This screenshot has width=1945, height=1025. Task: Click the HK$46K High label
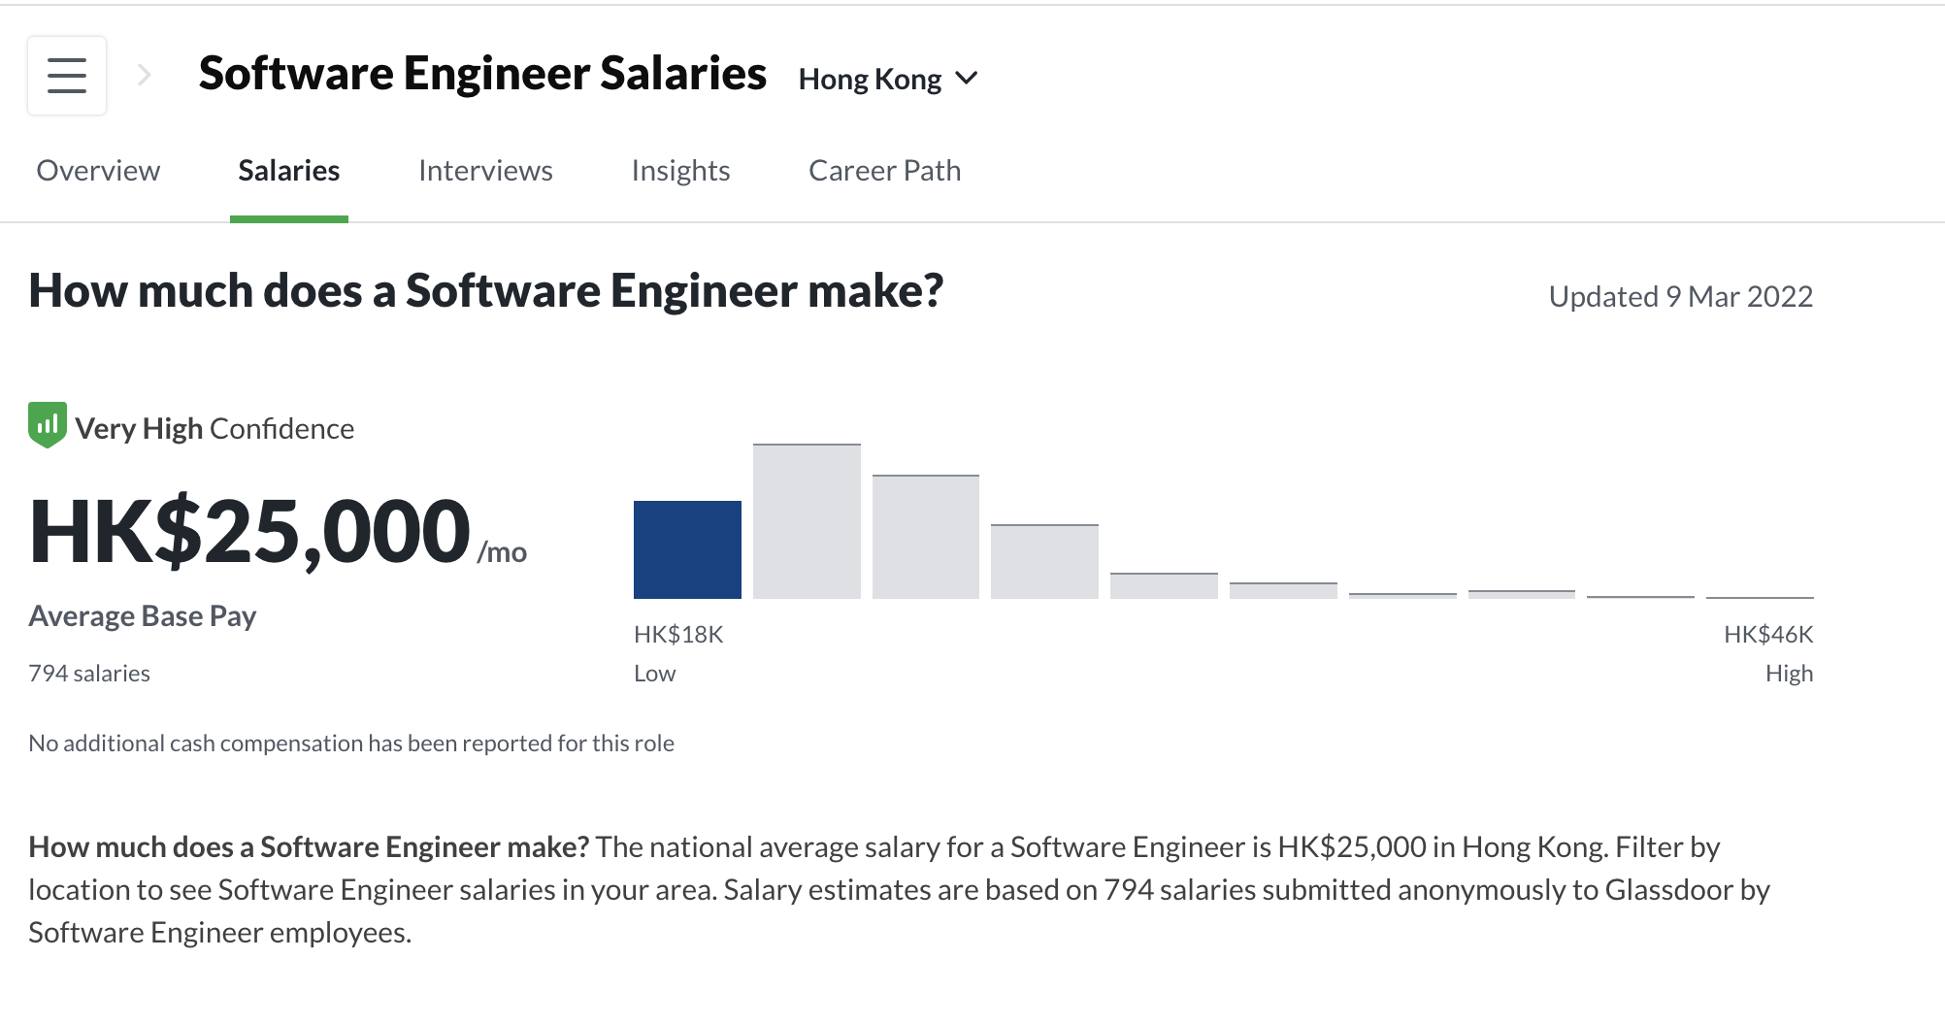pyautogui.click(x=1768, y=653)
